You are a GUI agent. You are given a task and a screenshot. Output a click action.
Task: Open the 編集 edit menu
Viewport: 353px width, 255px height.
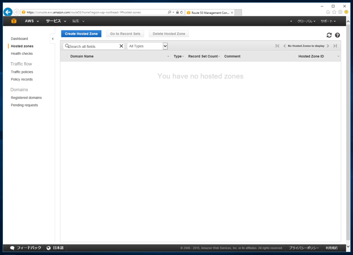tap(78, 21)
